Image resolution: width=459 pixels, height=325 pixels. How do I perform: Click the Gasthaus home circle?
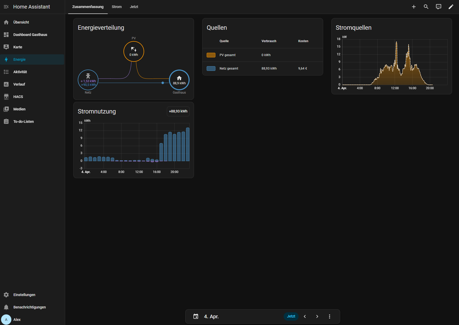click(x=179, y=80)
